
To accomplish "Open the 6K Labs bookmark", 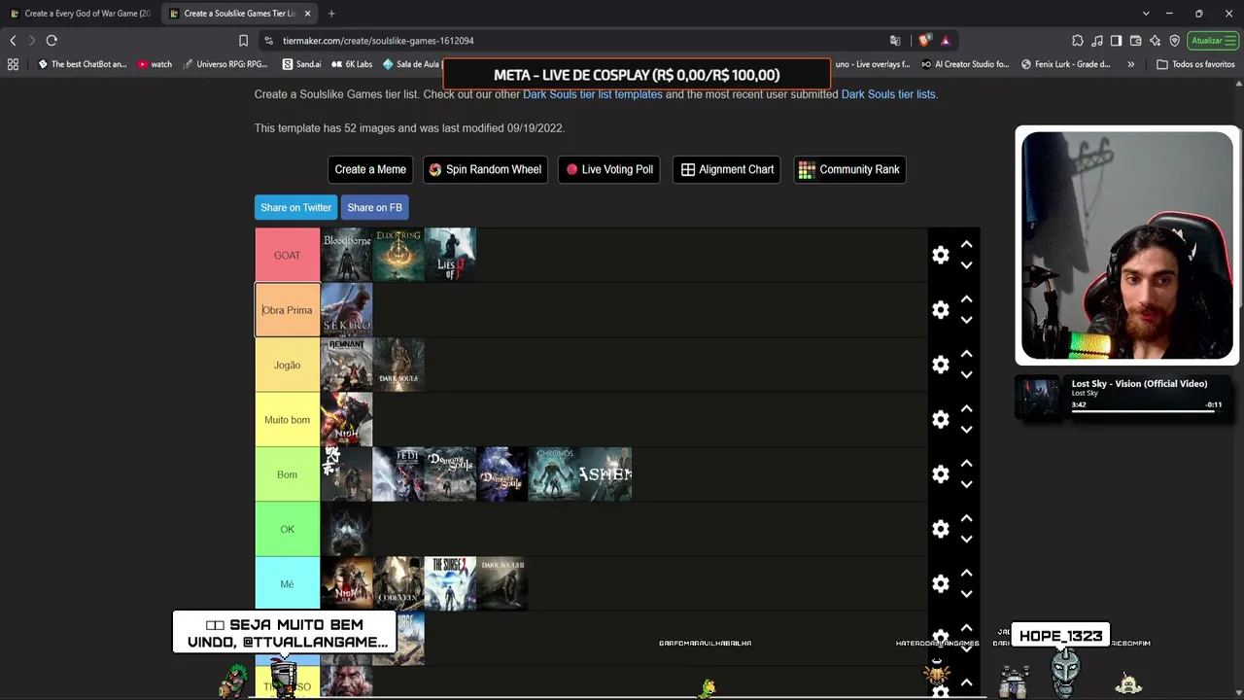I will tap(352, 64).
